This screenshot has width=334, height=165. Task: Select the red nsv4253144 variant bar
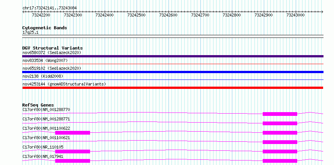coord(173,88)
